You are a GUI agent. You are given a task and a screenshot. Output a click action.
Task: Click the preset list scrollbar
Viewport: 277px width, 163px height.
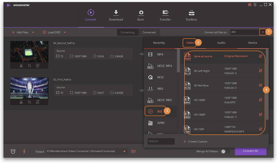click(x=267, y=84)
